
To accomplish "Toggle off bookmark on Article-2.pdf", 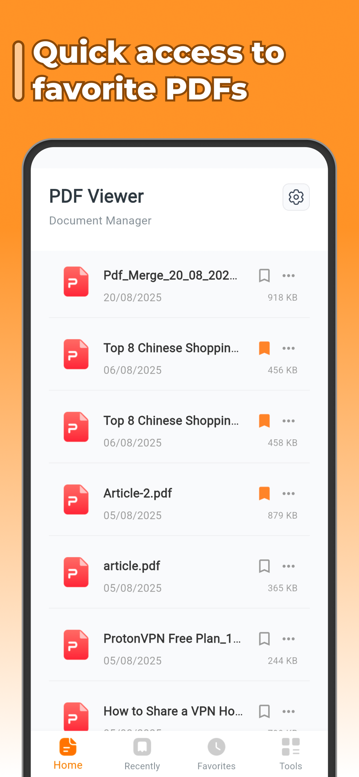I will pyautogui.click(x=264, y=493).
